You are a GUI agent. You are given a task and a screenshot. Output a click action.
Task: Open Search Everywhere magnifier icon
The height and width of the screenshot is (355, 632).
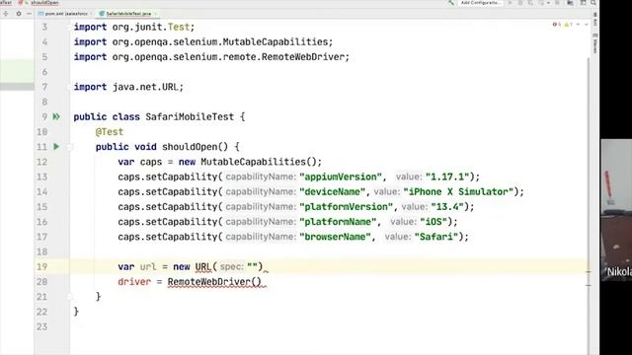[593, 2]
